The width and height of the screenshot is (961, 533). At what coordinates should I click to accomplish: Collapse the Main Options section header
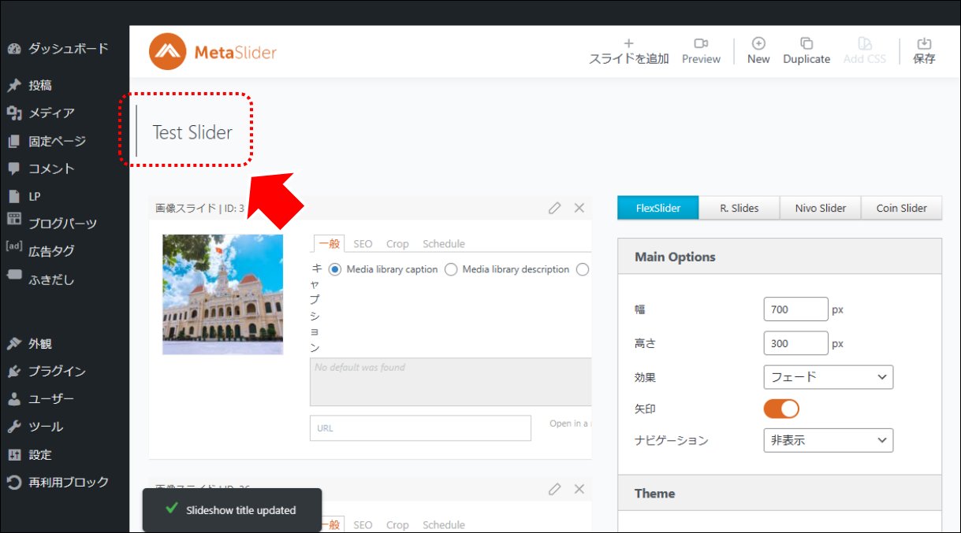(x=780, y=257)
